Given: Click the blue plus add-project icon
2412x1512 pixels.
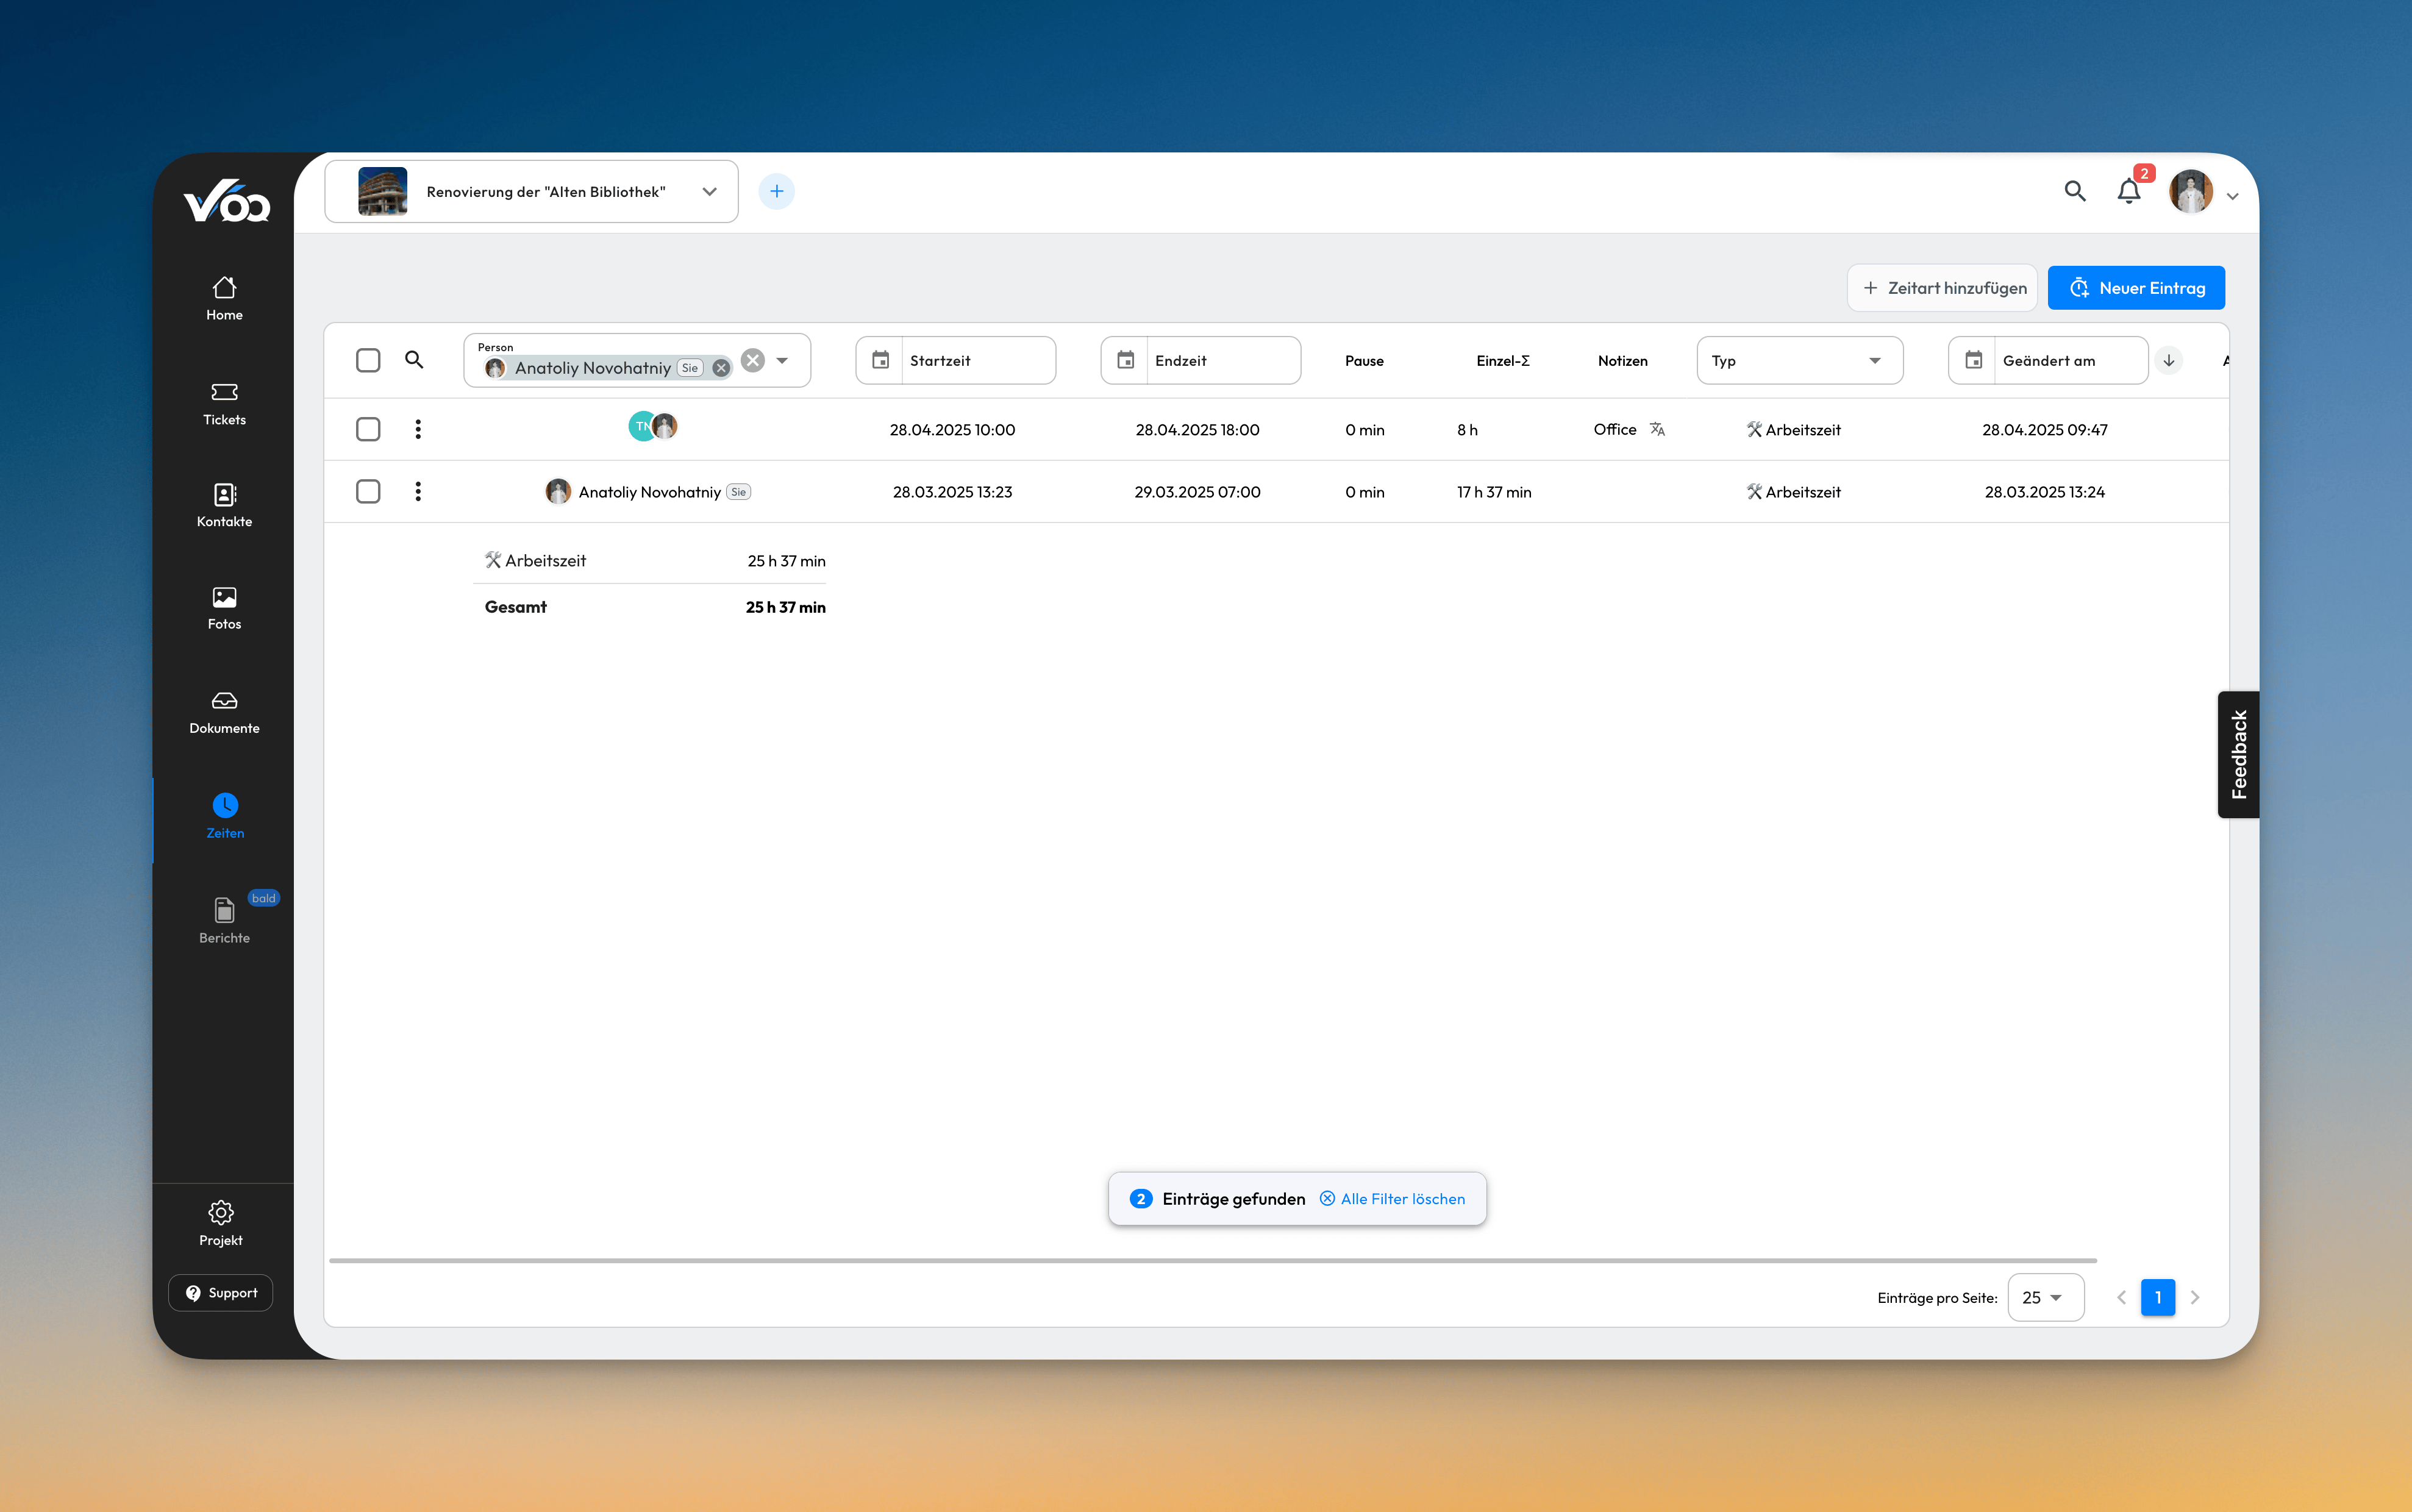Looking at the screenshot, I should click(x=776, y=191).
